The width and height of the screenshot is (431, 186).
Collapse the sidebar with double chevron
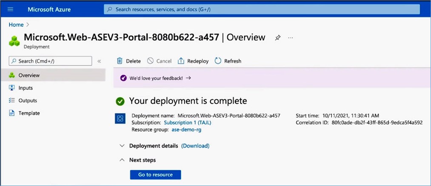tap(100, 61)
